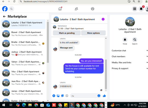Click chat header title Latasha apartment
148x108 pixels.
(x=77, y=19)
